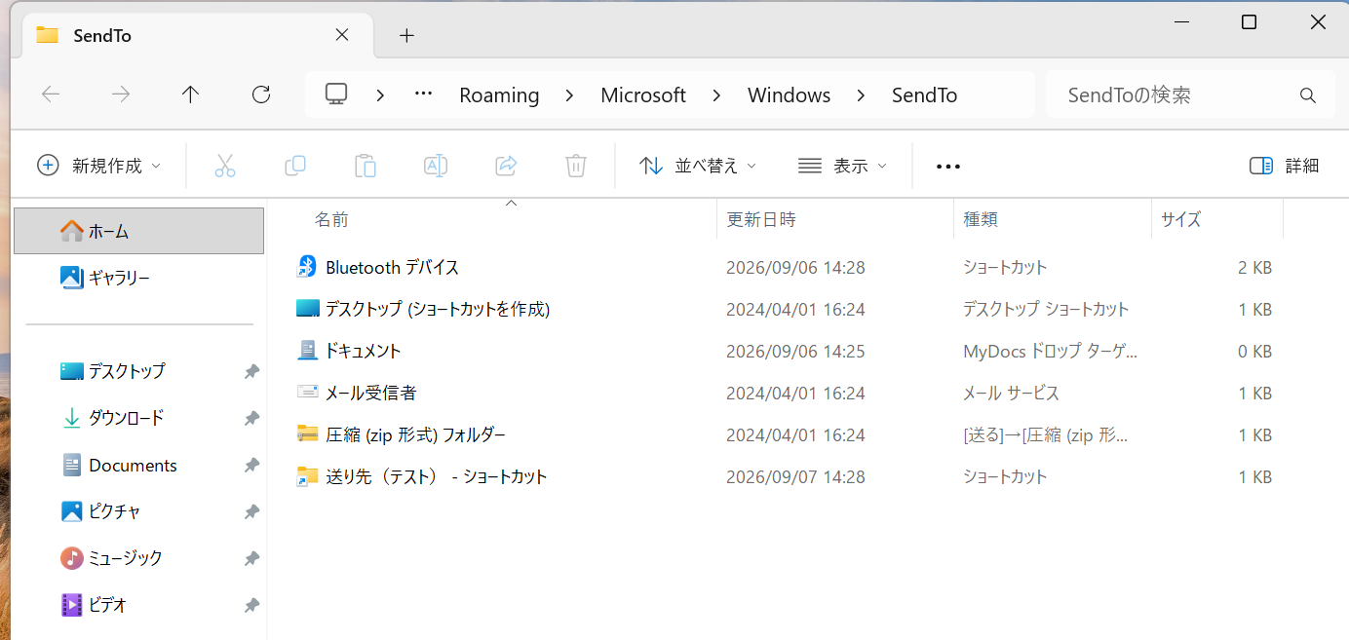The image size is (1349, 640).
Task: Click the PC monitor icon in address bar
Action: click(x=336, y=94)
